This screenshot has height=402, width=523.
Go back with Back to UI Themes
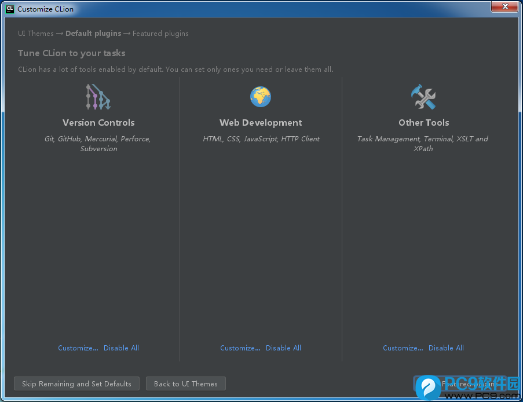pyautogui.click(x=186, y=383)
